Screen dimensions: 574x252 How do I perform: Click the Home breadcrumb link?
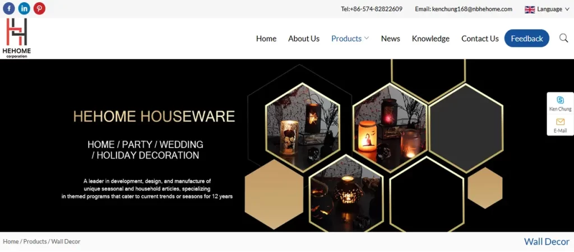(x=11, y=241)
